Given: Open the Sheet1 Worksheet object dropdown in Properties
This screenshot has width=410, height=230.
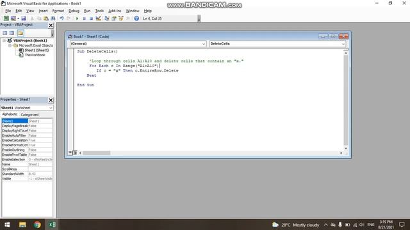Looking at the screenshot, I should click(x=51, y=108).
